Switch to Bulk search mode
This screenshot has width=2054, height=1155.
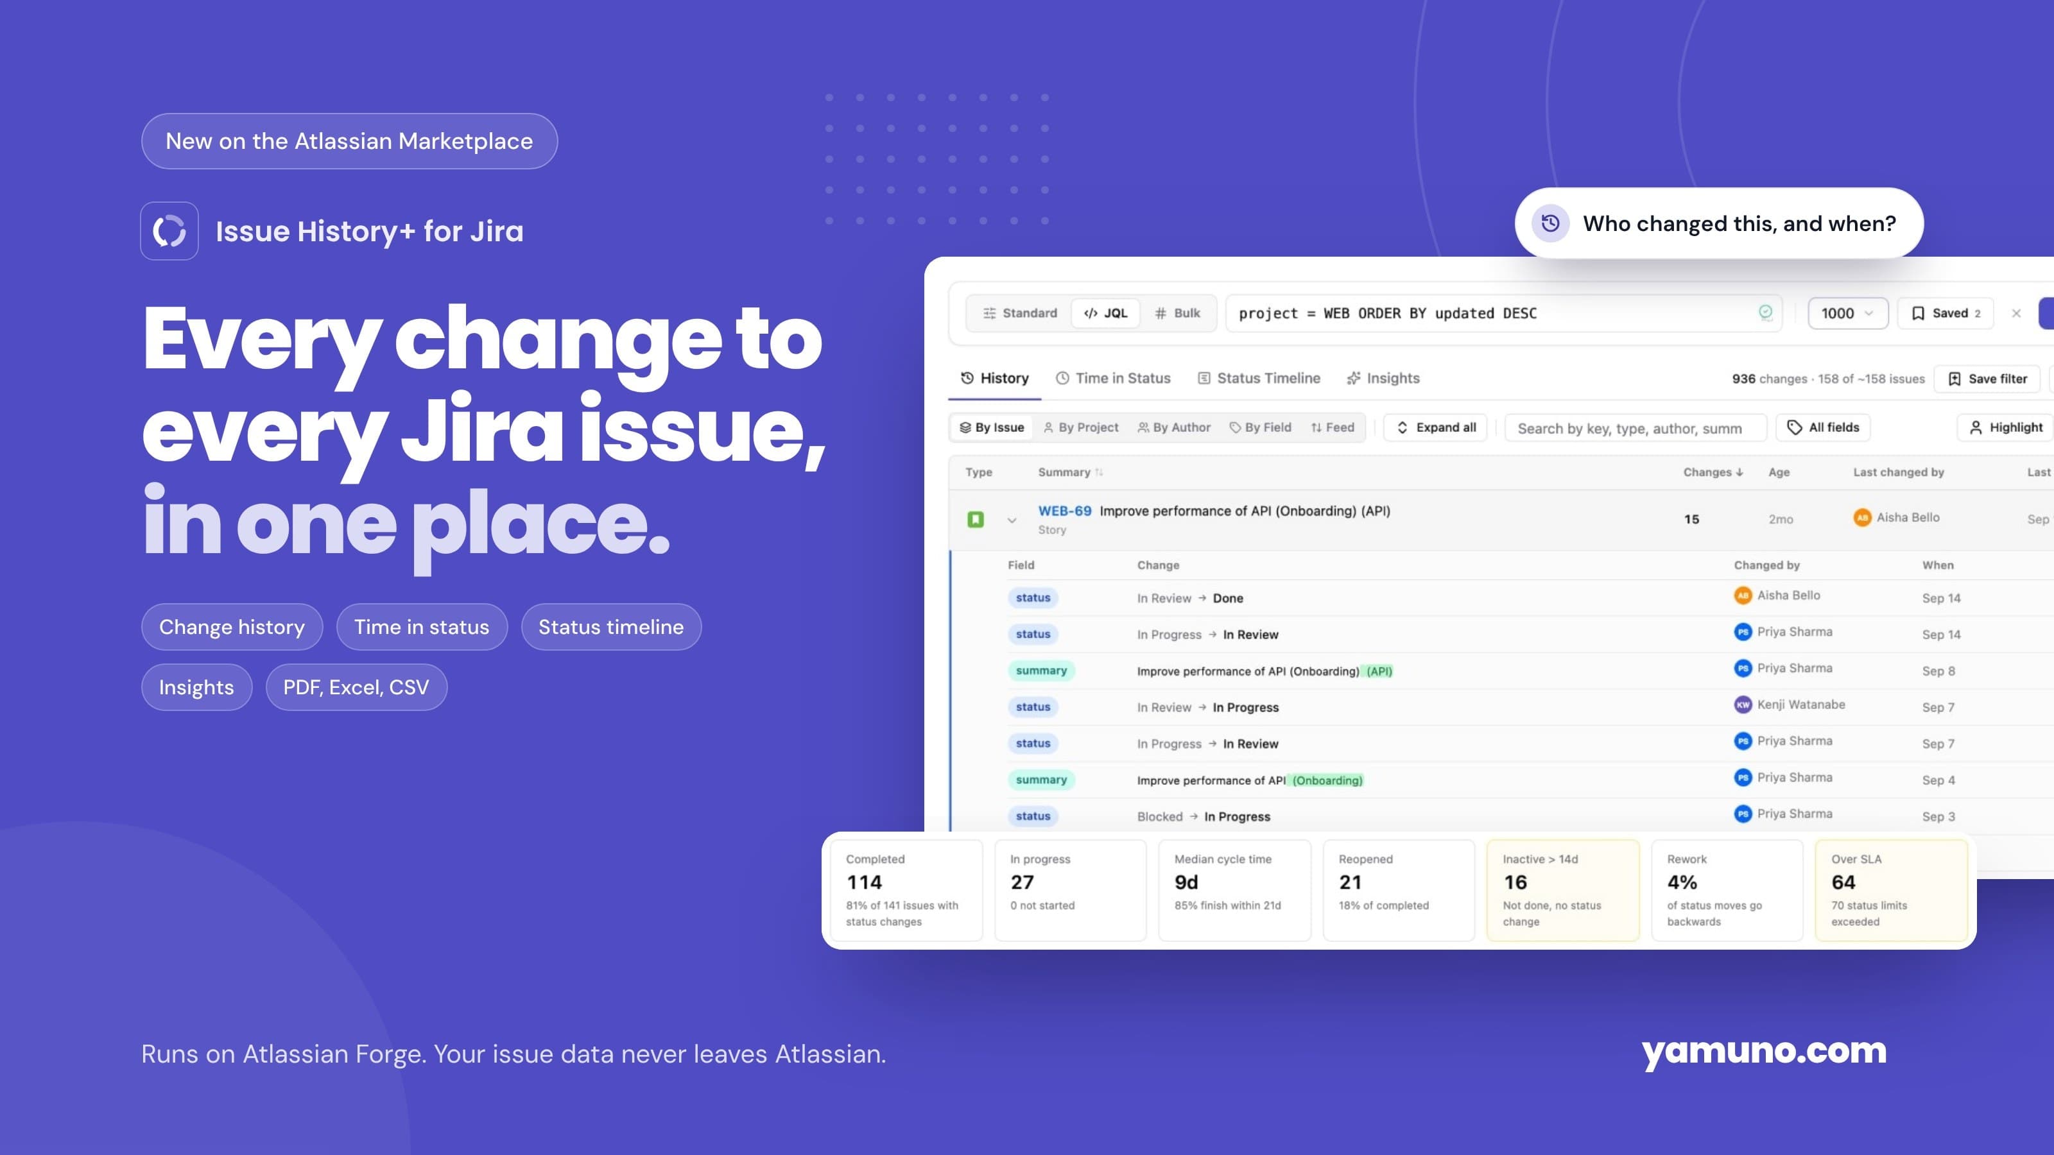(x=1177, y=313)
